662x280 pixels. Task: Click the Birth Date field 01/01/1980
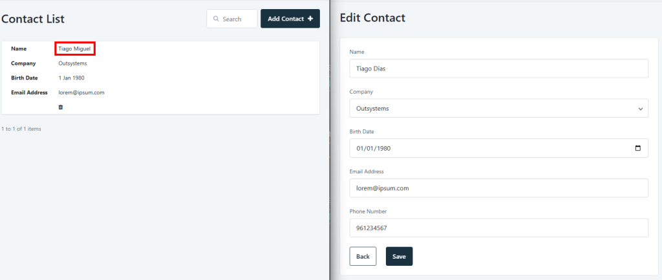[498, 148]
